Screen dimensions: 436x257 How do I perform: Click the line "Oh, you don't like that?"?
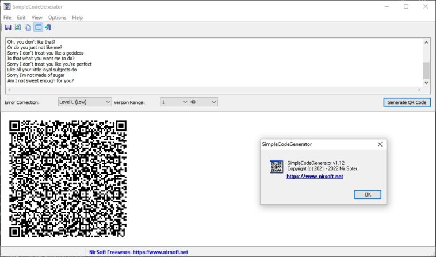tap(31, 42)
